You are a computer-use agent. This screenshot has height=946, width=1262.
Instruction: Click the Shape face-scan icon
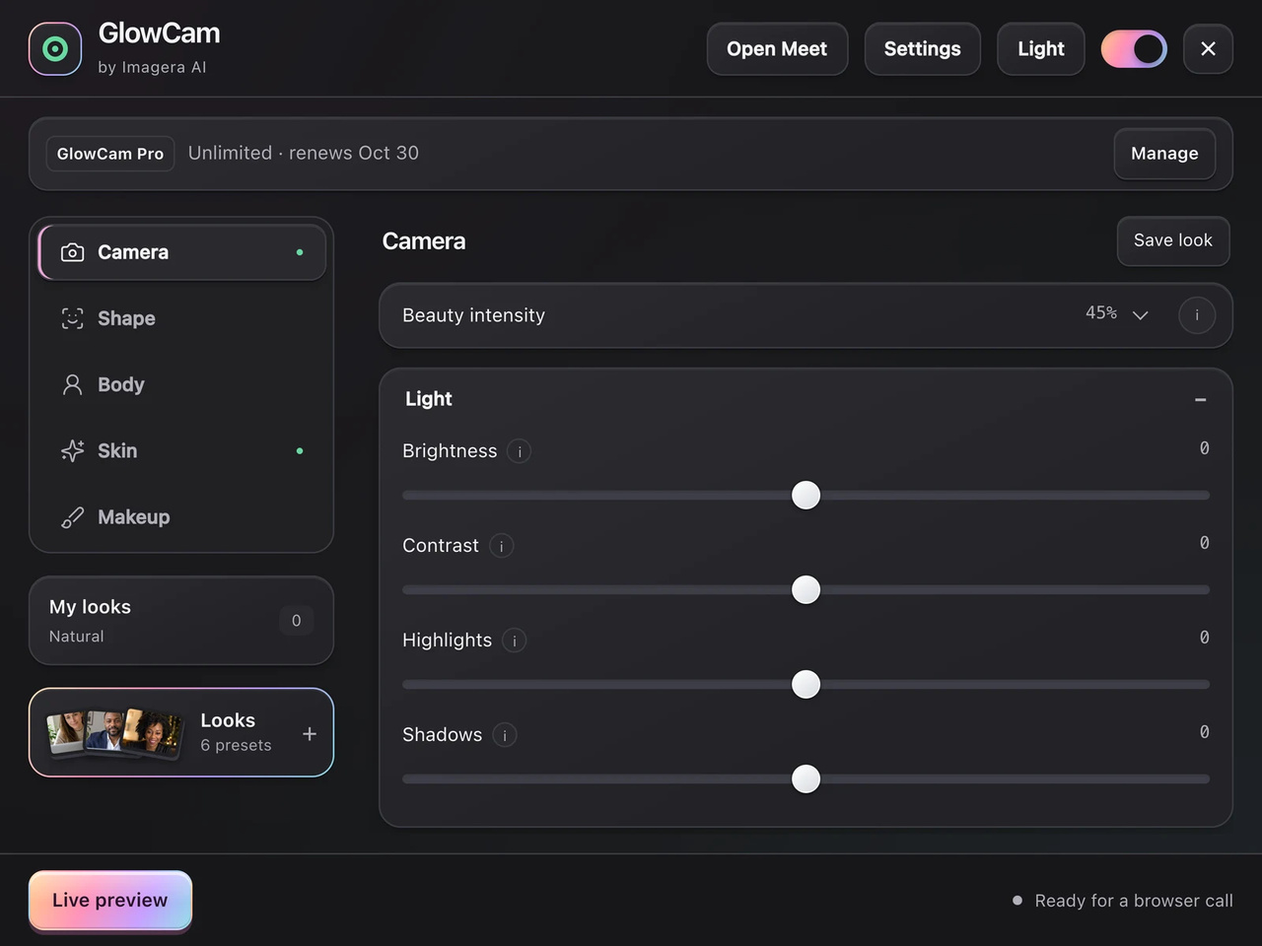click(x=72, y=318)
